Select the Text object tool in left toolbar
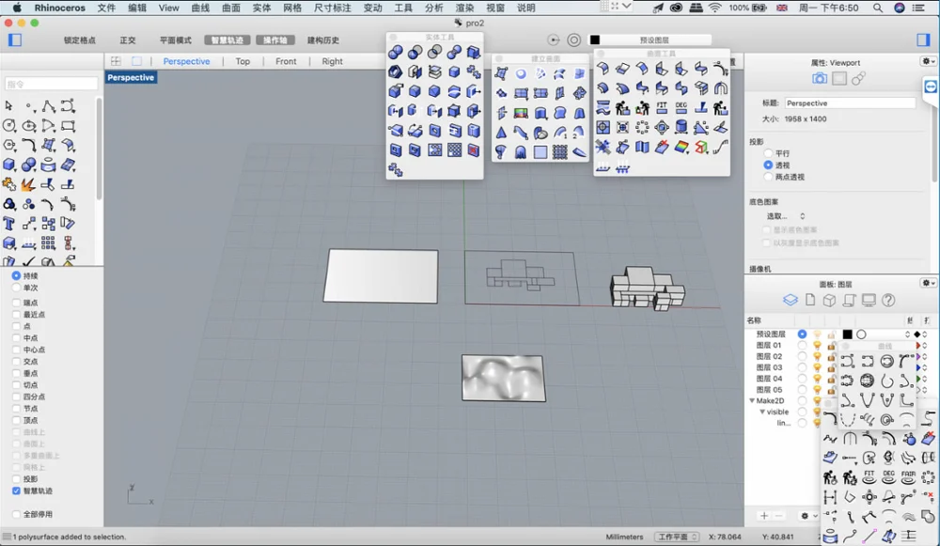 (x=9, y=224)
